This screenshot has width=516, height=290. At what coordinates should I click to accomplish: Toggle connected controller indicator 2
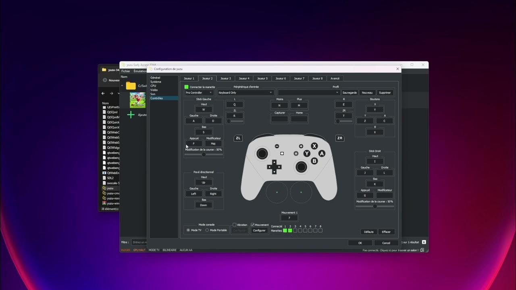click(290, 230)
